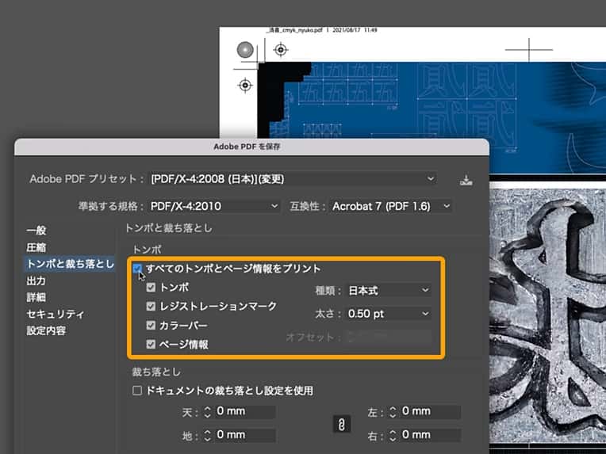Click the left registration target mark in preview

tap(245, 85)
